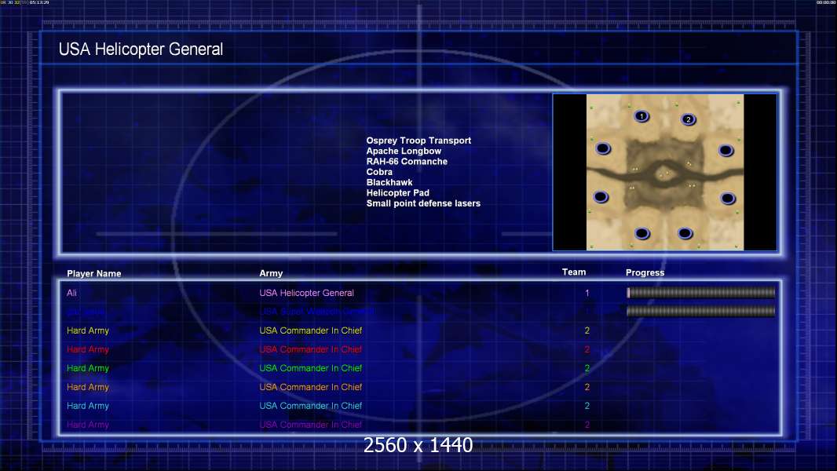Click red 'USA Commander In Chief' army entry

(311, 349)
